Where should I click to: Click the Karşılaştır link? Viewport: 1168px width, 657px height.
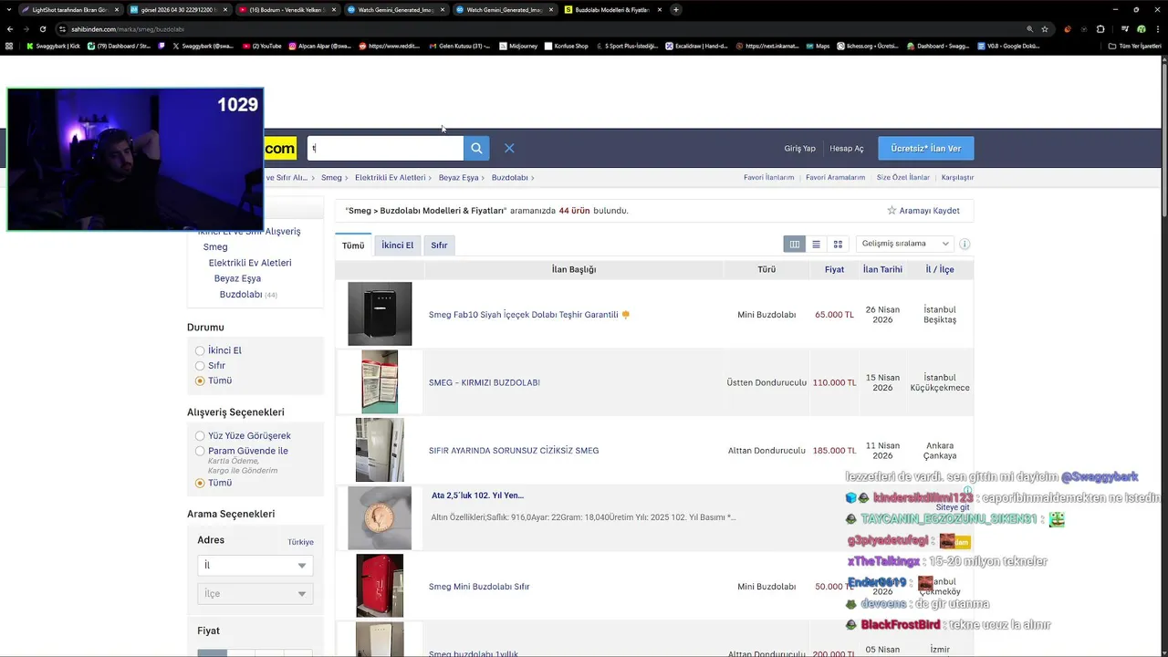tap(958, 178)
